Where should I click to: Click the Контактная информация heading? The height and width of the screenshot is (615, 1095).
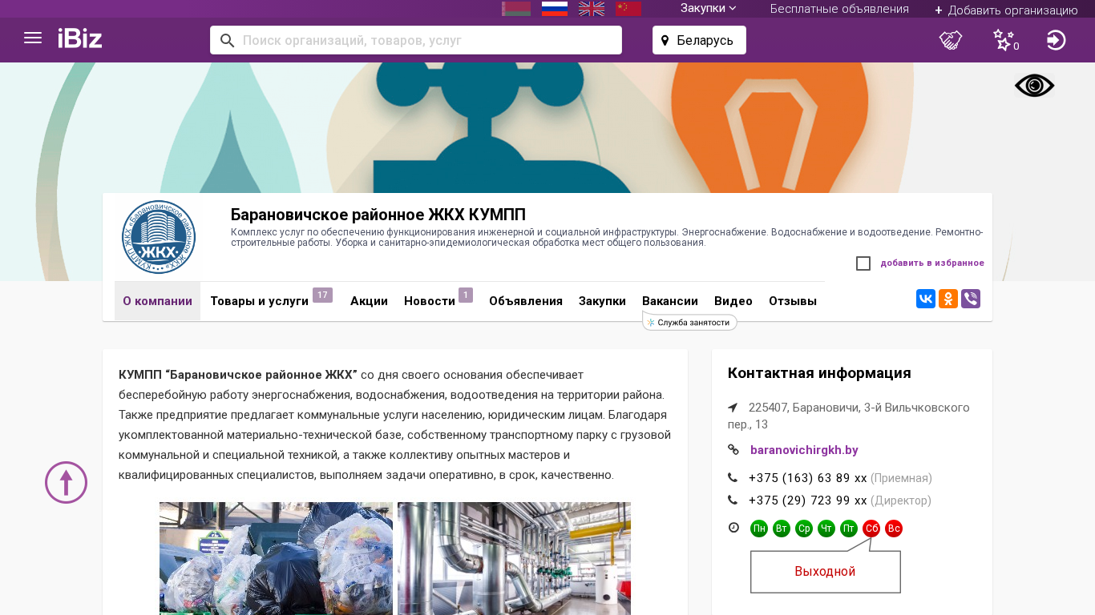[819, 373]
